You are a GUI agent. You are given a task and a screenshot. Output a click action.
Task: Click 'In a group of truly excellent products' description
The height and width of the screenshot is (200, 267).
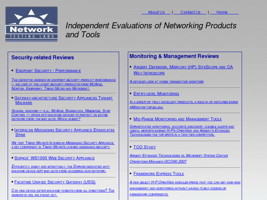[x=184, y=105]
